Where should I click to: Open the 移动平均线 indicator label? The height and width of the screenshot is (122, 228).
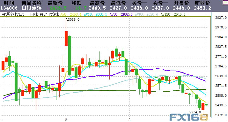[49, 14]
